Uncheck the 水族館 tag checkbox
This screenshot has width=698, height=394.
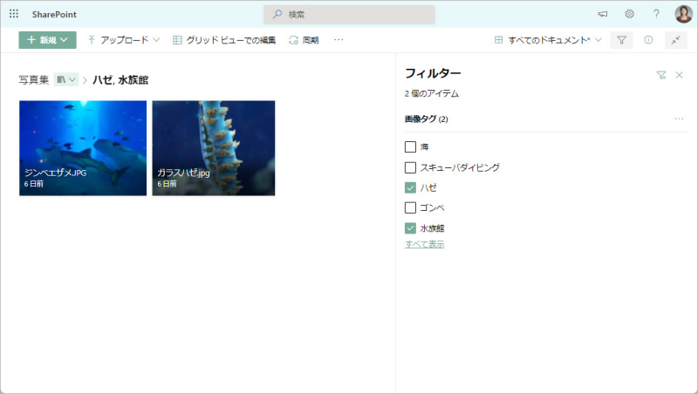coord(410,228)
